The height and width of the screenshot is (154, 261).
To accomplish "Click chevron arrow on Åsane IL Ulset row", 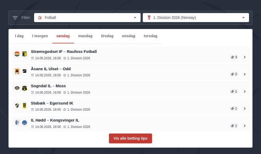I will (x=245, y=74).
